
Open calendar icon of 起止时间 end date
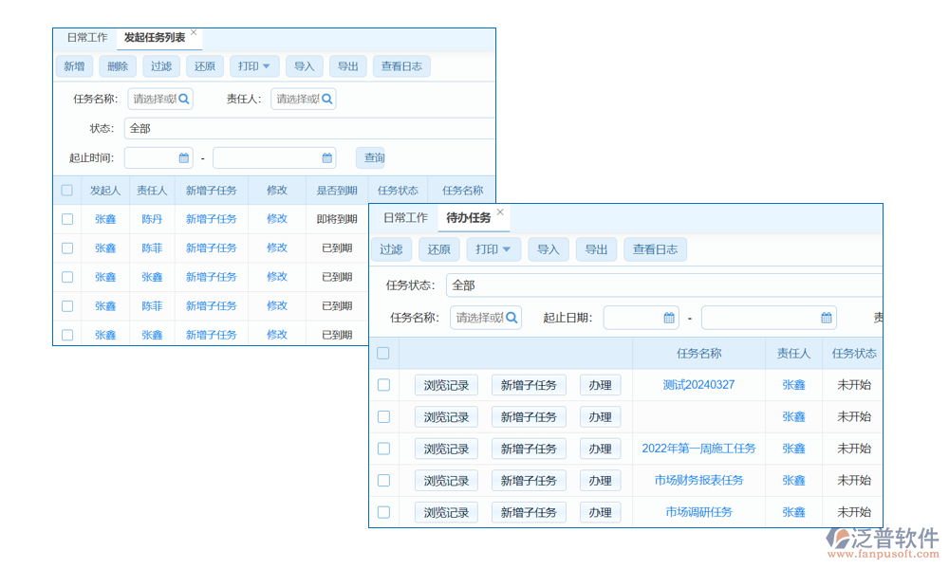pos(327,158)
